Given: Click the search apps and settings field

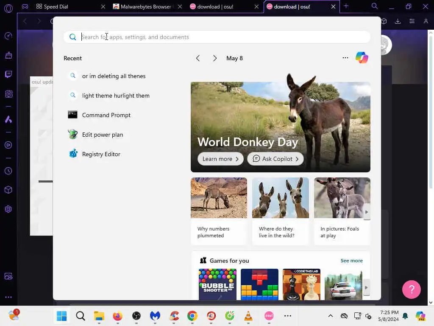Looking at the screenshot, I should point(217,37).
